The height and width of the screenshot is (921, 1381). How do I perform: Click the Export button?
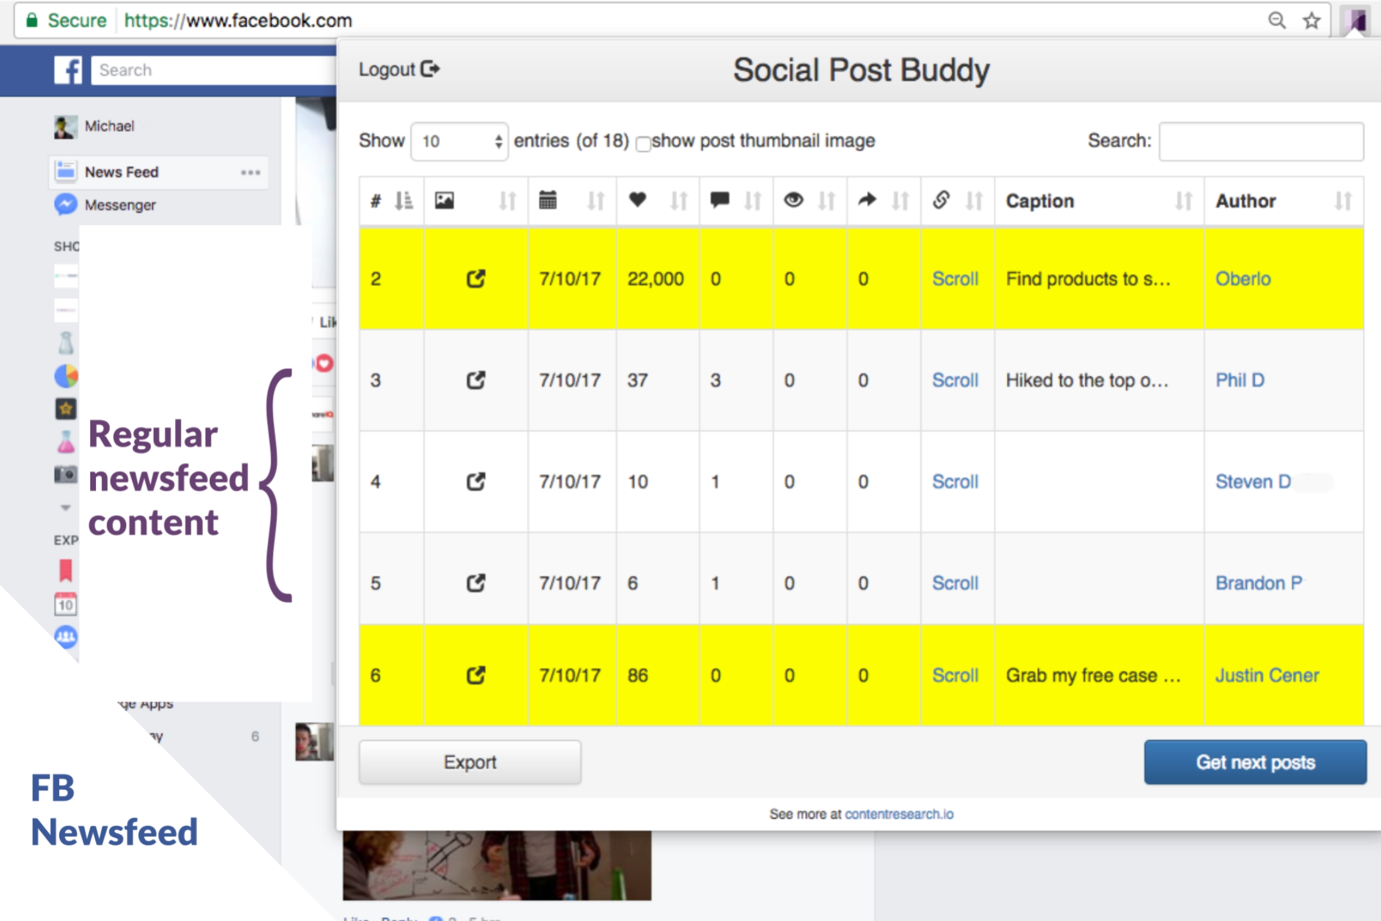470,762
